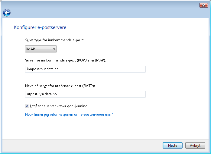Uncheck the 'Utgående server krever godkjenning' checkbox

tap(27, 106)
